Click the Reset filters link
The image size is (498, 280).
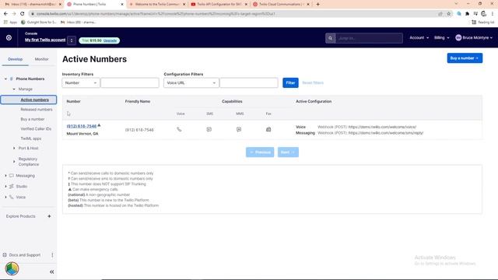pyautogui.click(x=313, y=83)
